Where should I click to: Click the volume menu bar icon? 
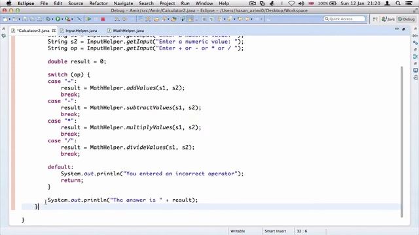(x=301, y=3)
